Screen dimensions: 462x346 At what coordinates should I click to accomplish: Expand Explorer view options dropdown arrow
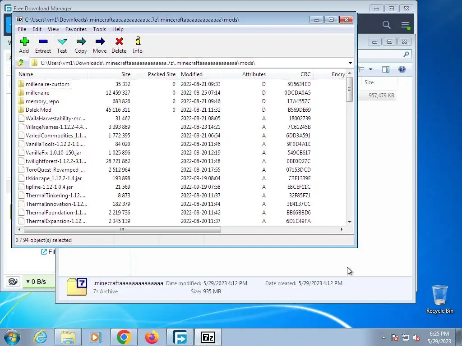pyautogui.click(x=371, y=69)
